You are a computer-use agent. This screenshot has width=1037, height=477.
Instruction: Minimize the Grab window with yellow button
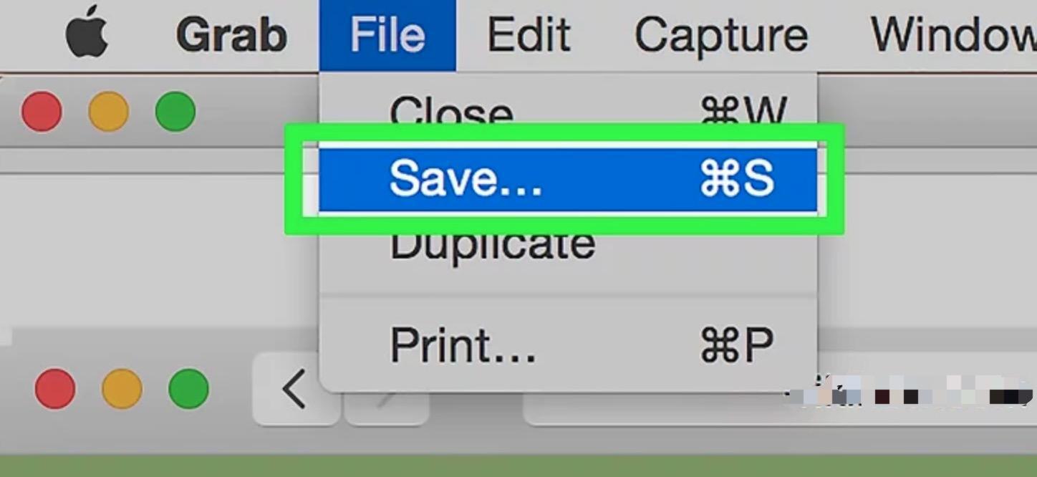tap(109, 112)
